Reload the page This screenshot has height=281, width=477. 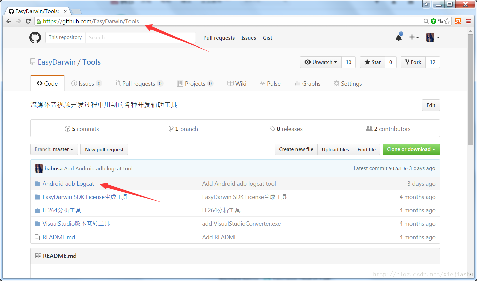(28, 21)
